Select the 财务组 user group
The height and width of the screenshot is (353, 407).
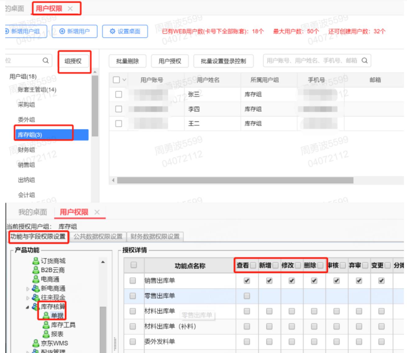26,150
